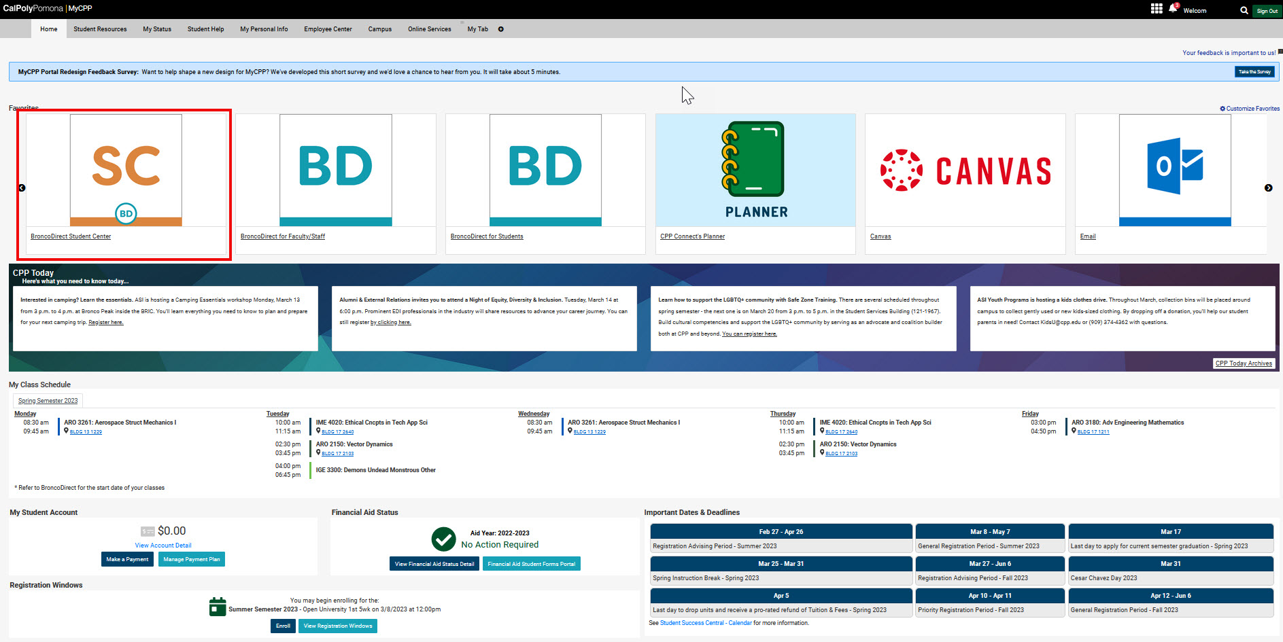Viewport: 1283px width, 642px height.
Task: Click Thursday ARO 2150 location pin icon
Action: tap(822, 452)
